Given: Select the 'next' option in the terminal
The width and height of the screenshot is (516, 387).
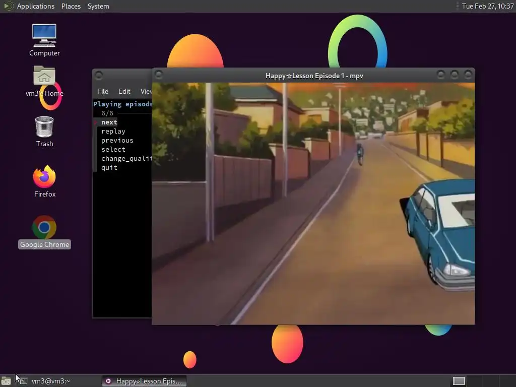Looking at the screenshot, I should (109, 122).
